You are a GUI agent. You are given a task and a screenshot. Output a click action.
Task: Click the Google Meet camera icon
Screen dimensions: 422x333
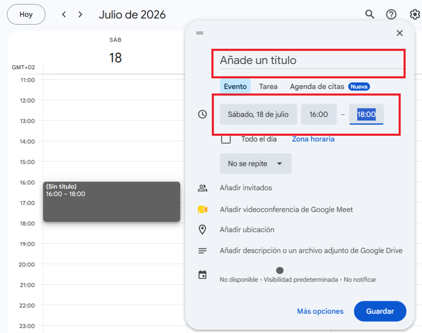point(202,209)
